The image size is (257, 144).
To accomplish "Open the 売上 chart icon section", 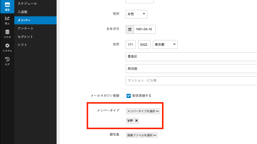I will point(7,20).
